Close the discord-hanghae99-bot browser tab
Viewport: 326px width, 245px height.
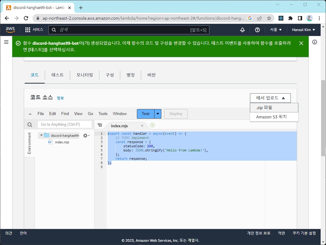click(69, 8)
